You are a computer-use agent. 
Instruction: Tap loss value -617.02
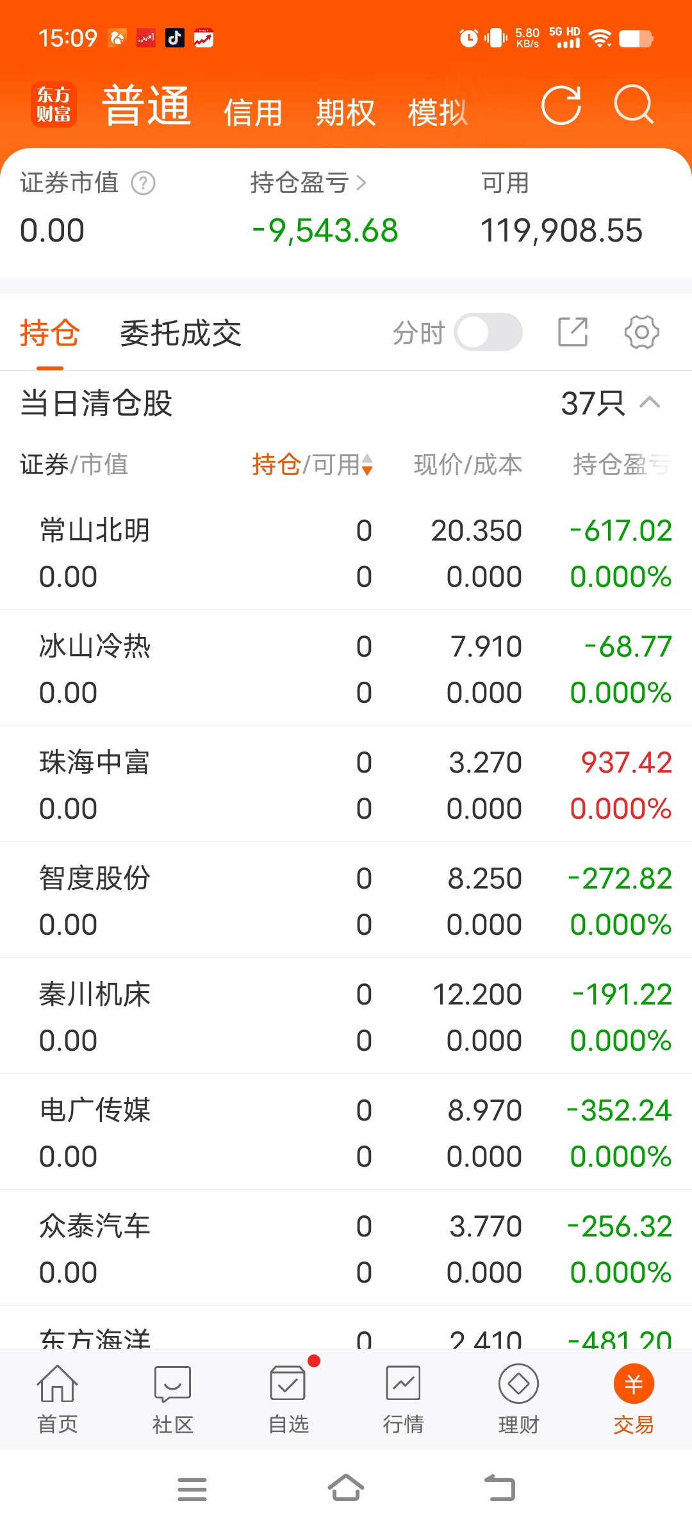click(x=621, y=531)
